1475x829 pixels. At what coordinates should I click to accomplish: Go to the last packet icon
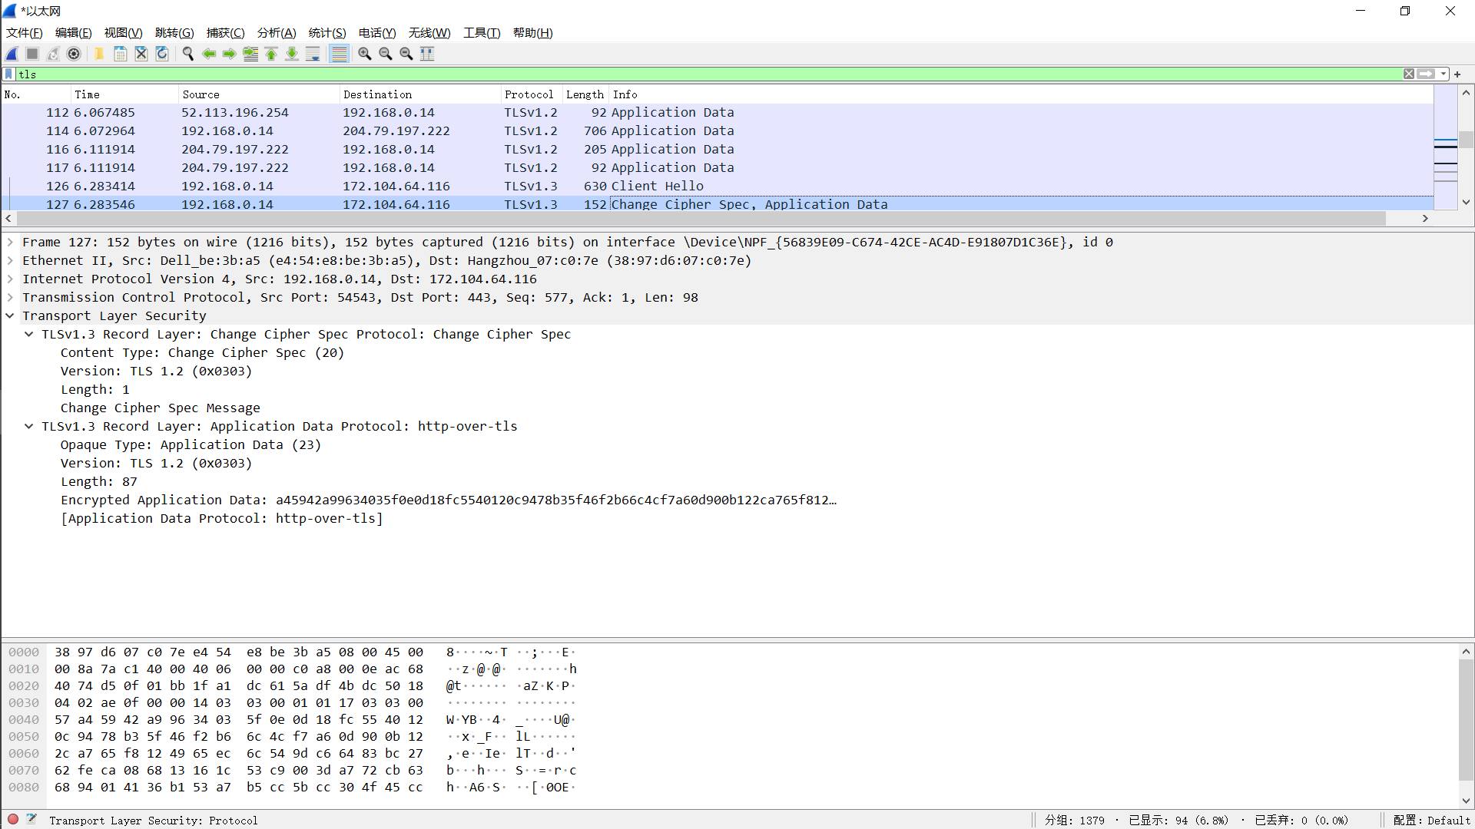point(292,54)
